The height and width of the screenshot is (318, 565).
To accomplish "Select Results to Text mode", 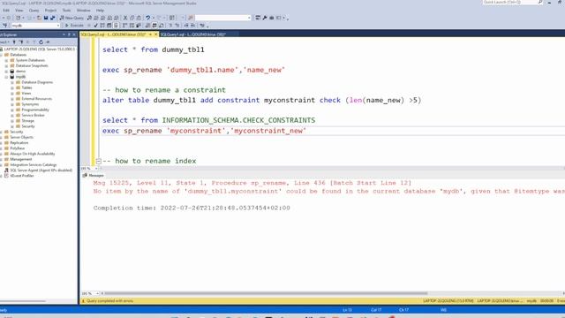I will 147,26.
